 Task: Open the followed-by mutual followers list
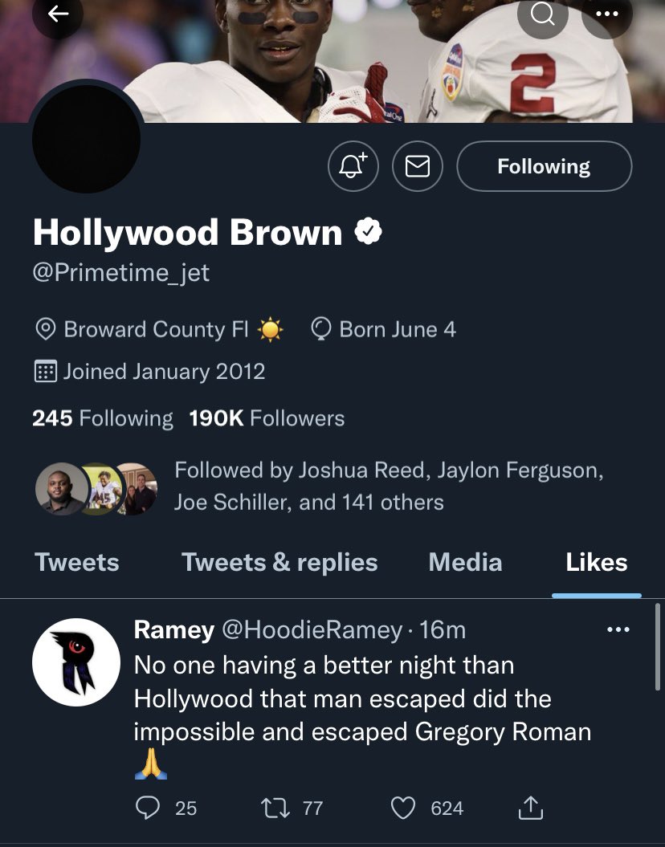319,487
